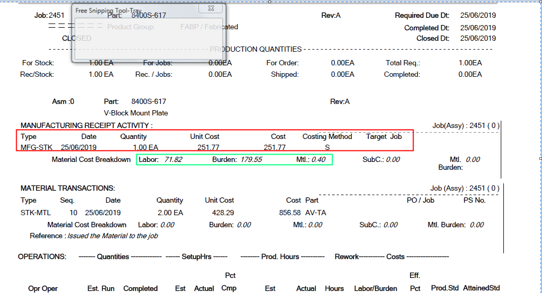Click the MANUFACTURING RECEIPT ACTIVITY heading
This screenshot has height=293, width=542.
click(86, 125)
